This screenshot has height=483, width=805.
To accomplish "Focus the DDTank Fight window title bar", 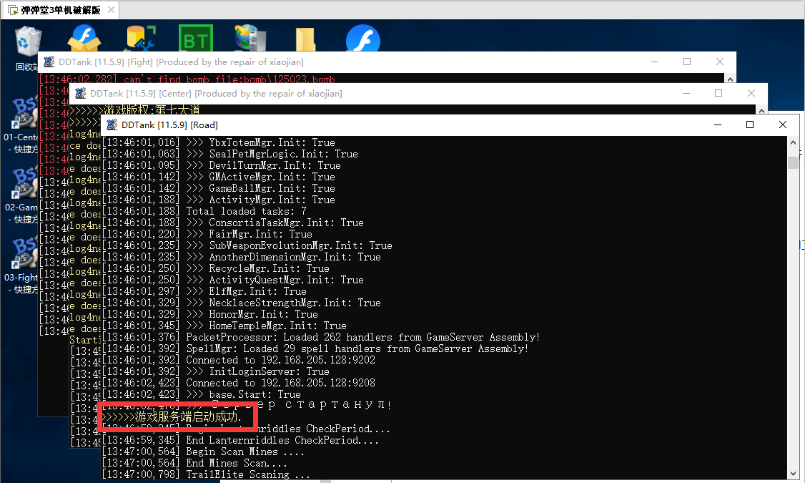I will click(x=429, y=62).
